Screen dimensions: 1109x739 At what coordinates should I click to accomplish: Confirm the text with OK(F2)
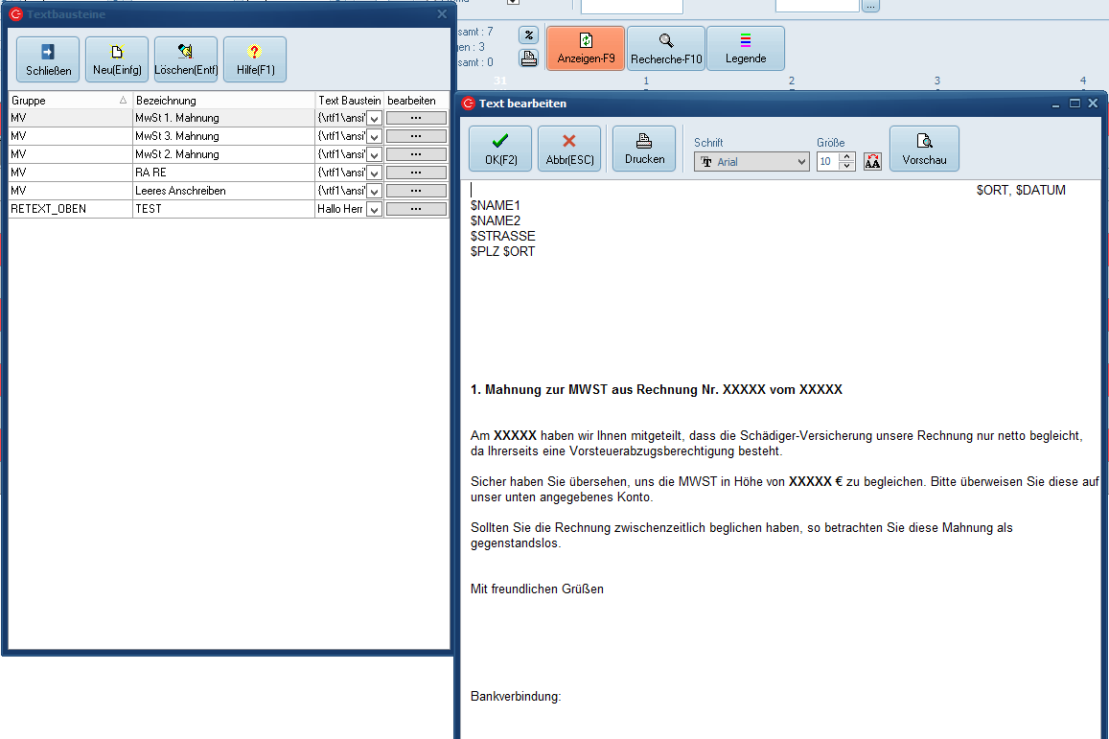coord(499,149)
